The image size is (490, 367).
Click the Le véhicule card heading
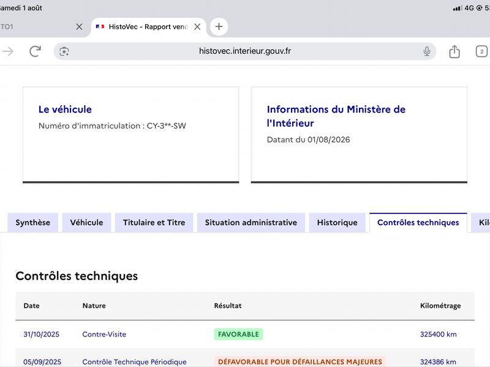65,109
